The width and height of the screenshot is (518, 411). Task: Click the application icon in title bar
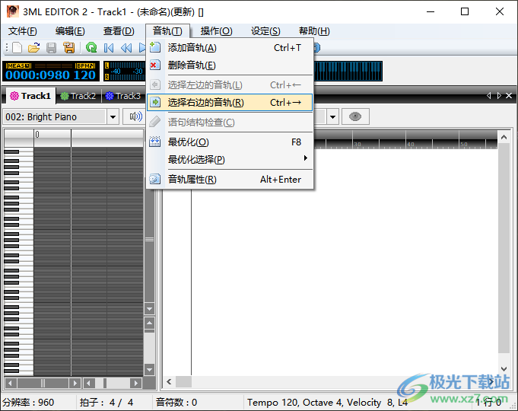pyautogui.click(x=13, y=11)
